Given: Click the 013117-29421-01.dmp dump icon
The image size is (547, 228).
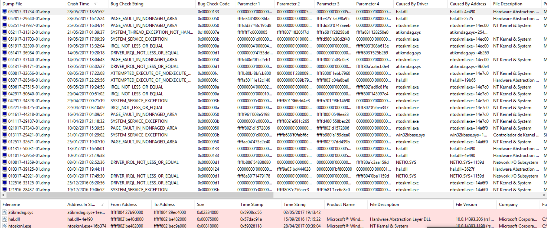Looking at the screenshot, I should coord(5,135).
